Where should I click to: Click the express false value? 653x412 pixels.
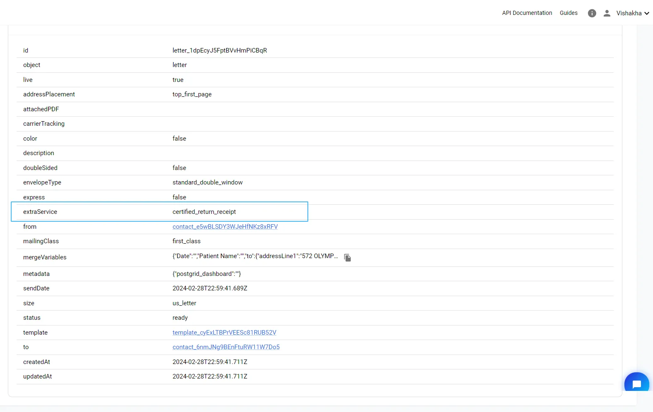[179, 197]
